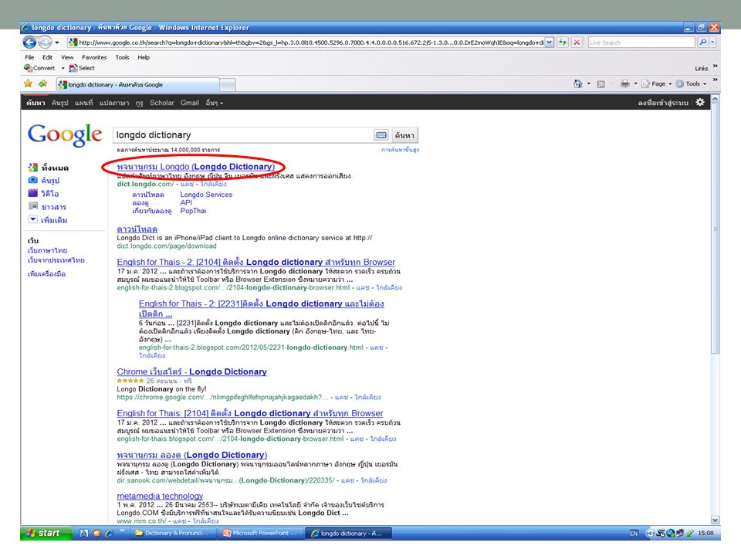
Task: Open Favorites Center star icon
Action: [x=28, y=83]
